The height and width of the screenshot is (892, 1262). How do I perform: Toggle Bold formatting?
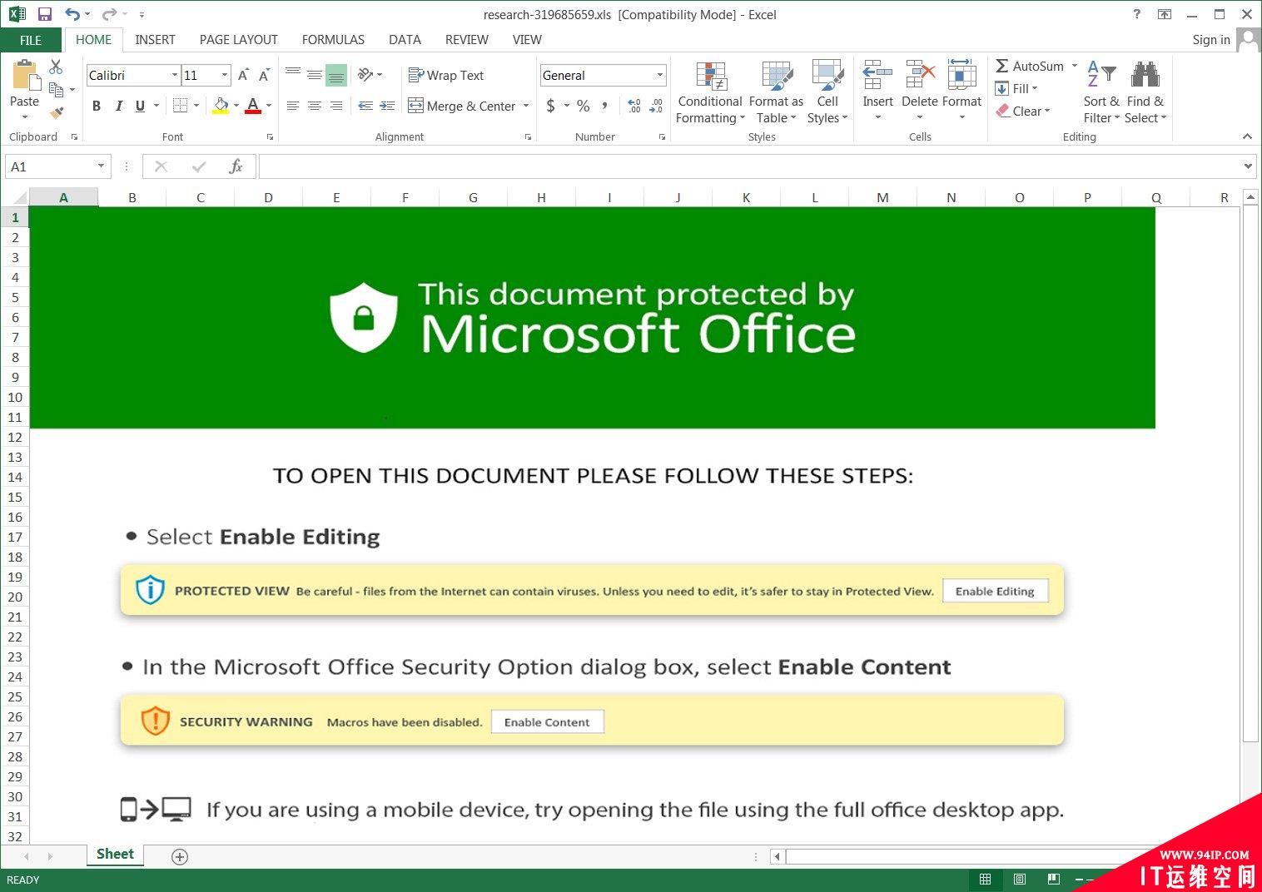(x=97, y=106)
